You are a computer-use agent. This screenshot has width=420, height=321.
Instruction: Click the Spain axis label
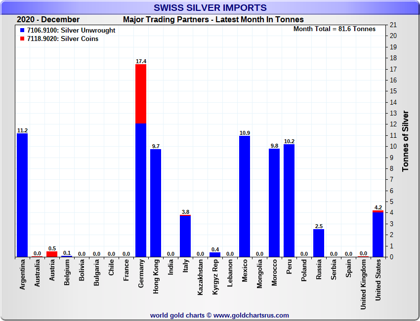pyautogui.click(x=348, y=269)
